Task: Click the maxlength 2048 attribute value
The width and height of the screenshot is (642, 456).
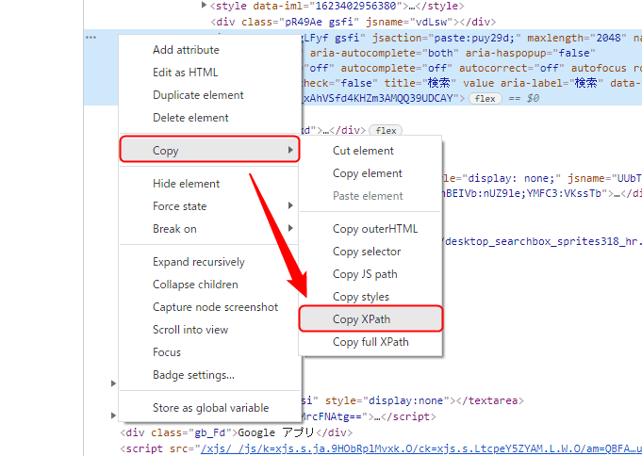Action: click(608, 38)
